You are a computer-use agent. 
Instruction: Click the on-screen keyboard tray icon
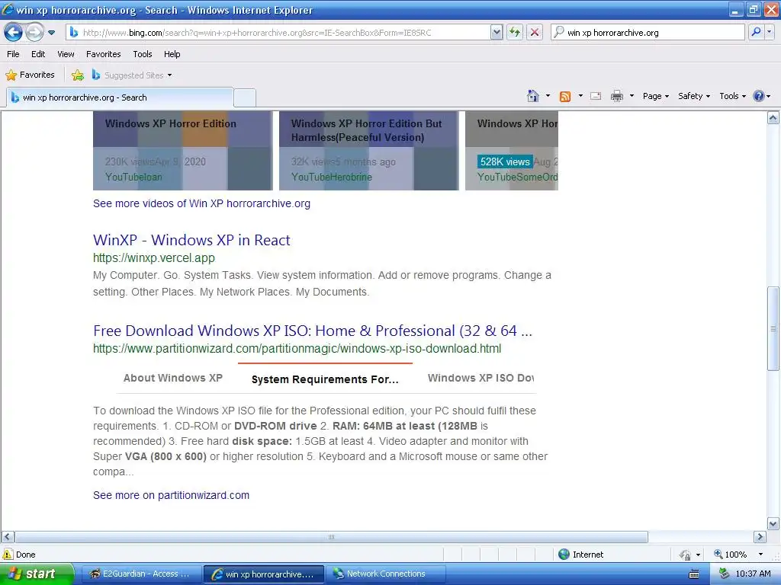tap(694, 574)
